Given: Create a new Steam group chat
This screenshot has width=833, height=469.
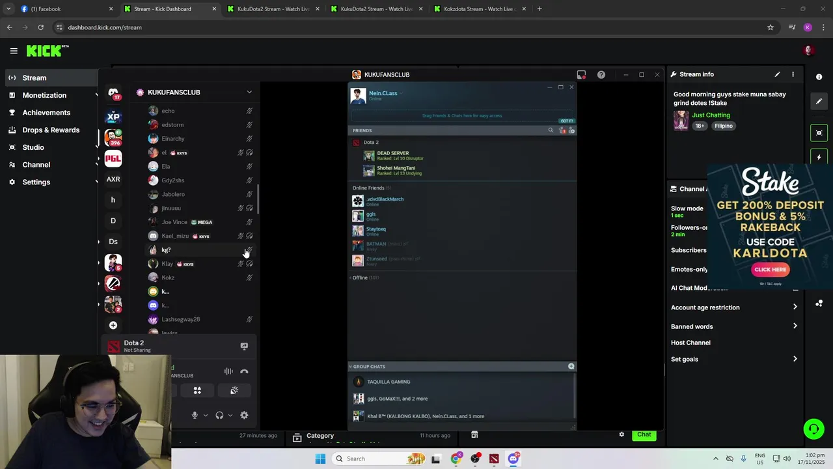Looking at the screenshot, I should pos(571,366).
